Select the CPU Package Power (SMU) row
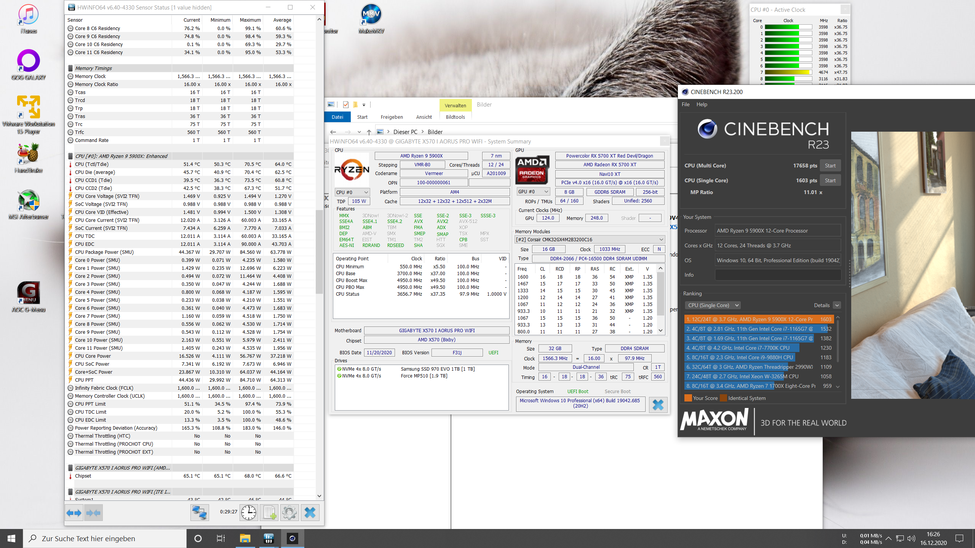 click(180, 252)
